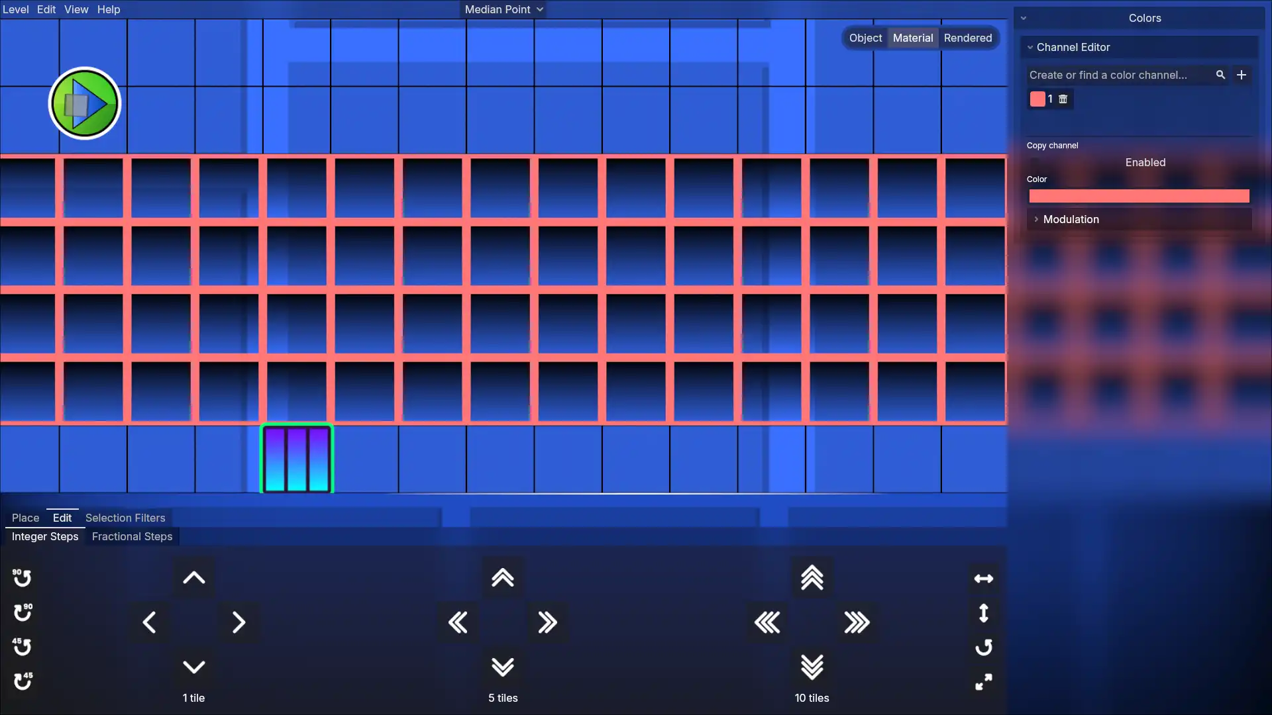1272x715 pixels.
Task: Delete color channel 1 with trash icon
Action: tap(1063, 99)
